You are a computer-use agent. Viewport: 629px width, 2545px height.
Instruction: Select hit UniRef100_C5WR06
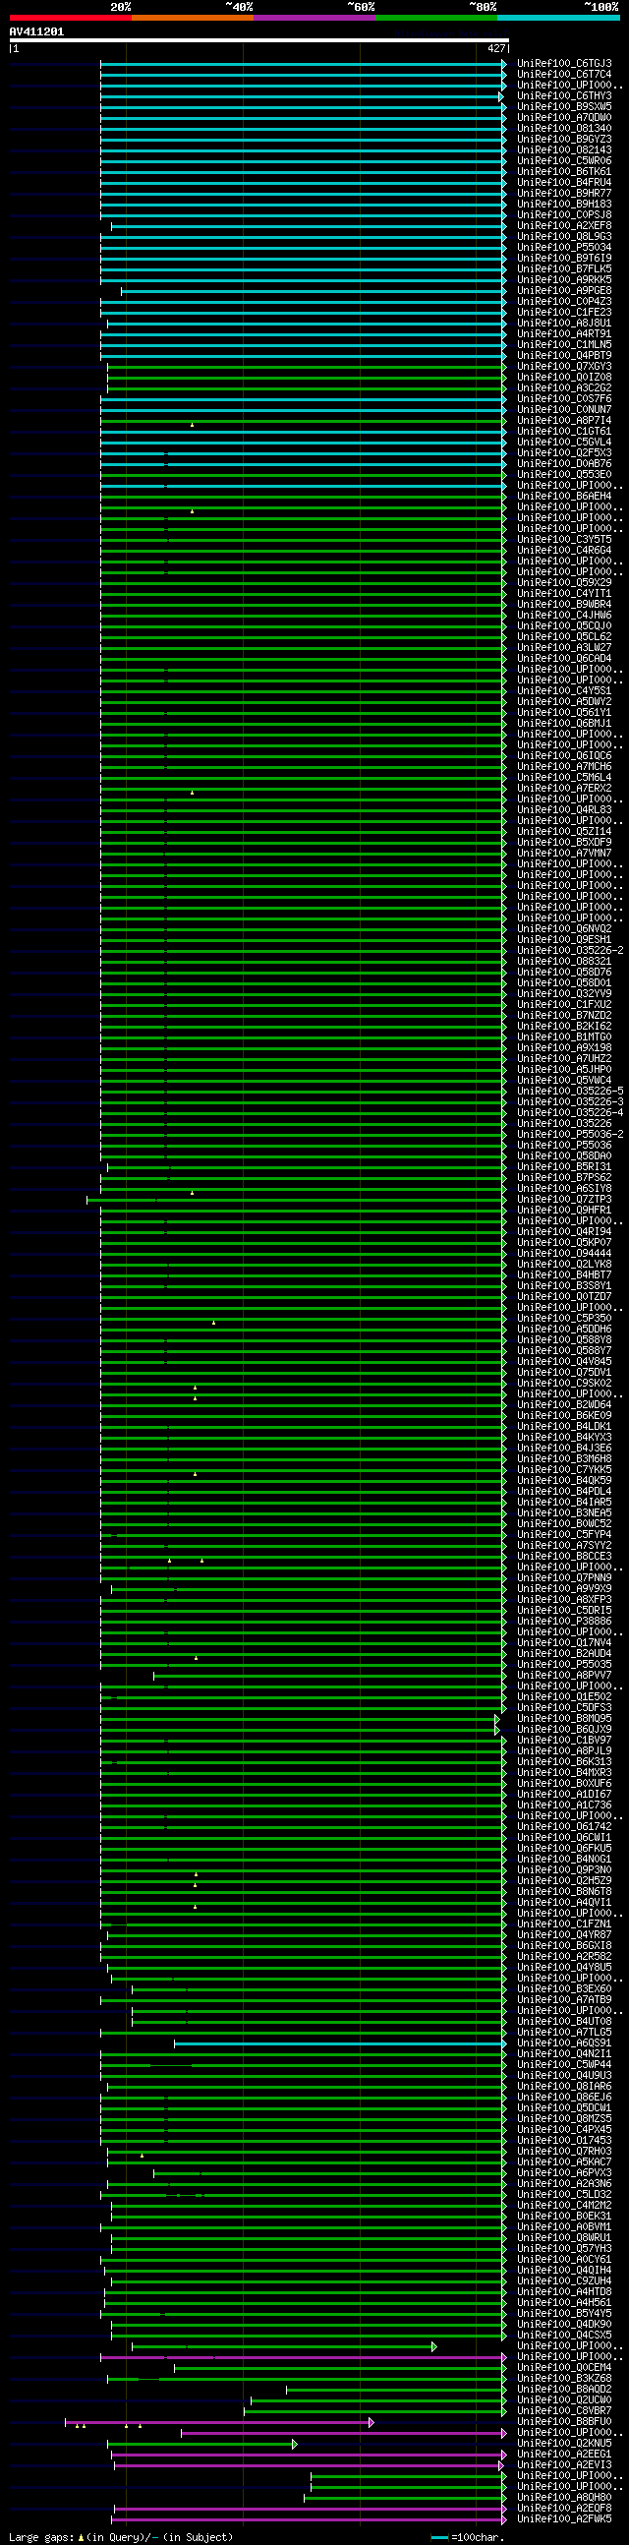[x=564, y=161]
